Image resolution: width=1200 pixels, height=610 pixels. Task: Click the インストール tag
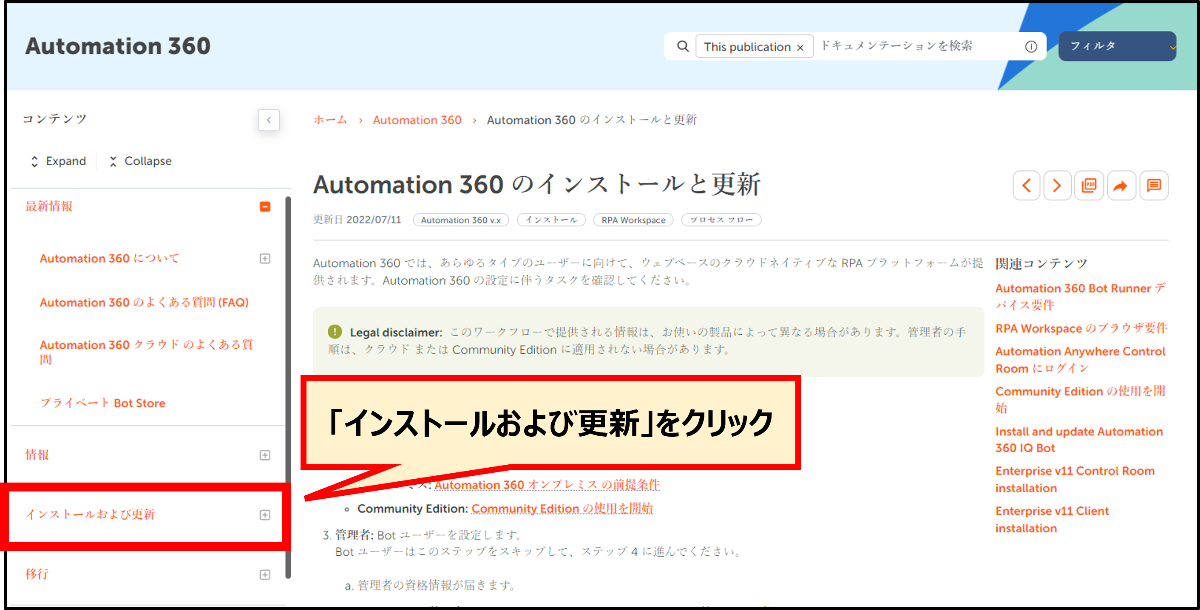[551, 220]
